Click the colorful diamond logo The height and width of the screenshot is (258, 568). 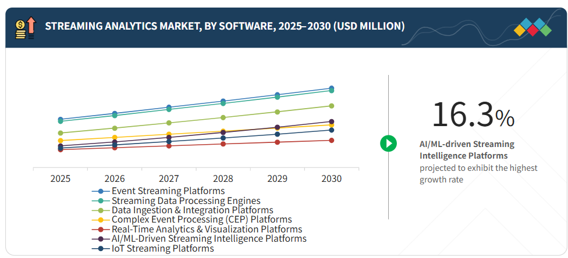click(x=532, y=27)
